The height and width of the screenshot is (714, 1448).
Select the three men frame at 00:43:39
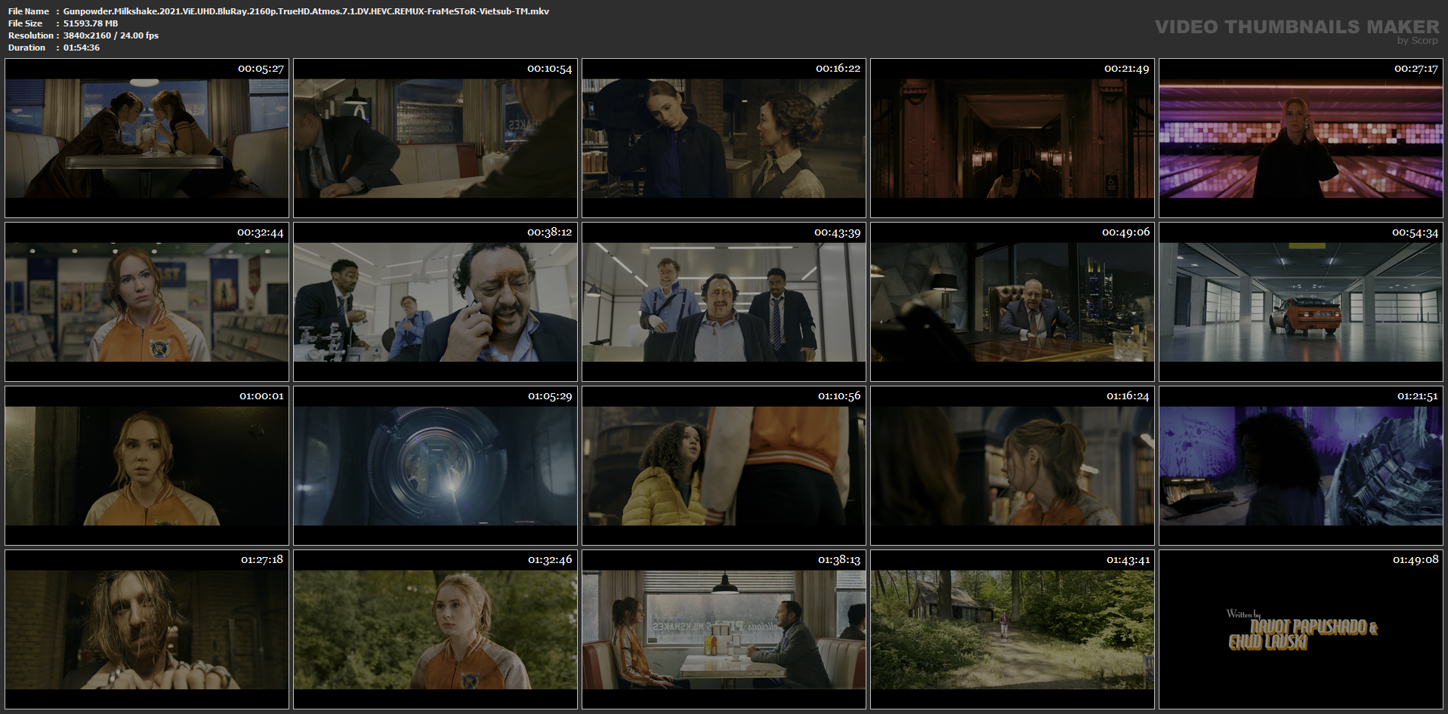[724, 302]
